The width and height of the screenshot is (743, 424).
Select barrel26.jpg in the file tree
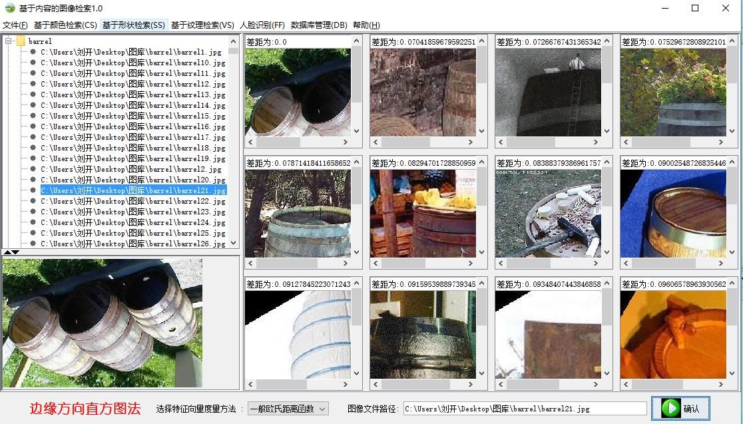tap(132, 244)
